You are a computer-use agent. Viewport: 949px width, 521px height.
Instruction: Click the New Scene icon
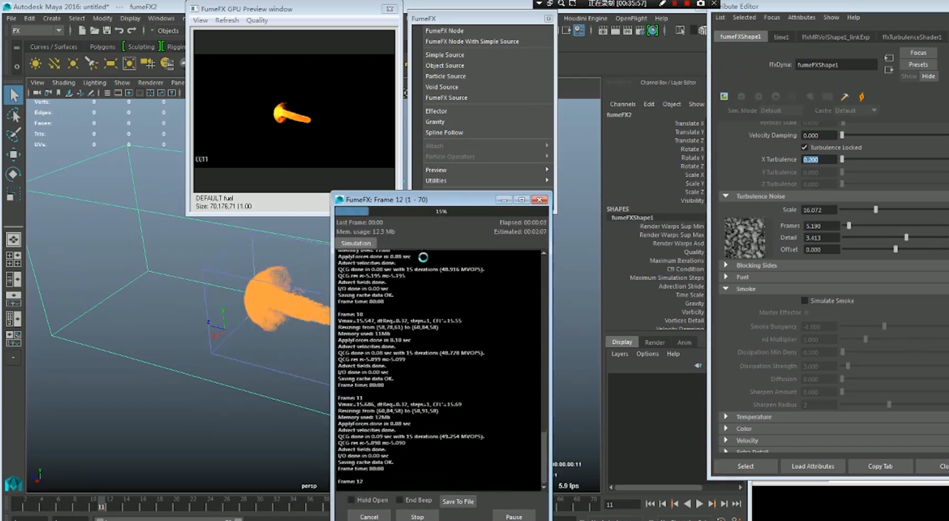coord(82,31)
